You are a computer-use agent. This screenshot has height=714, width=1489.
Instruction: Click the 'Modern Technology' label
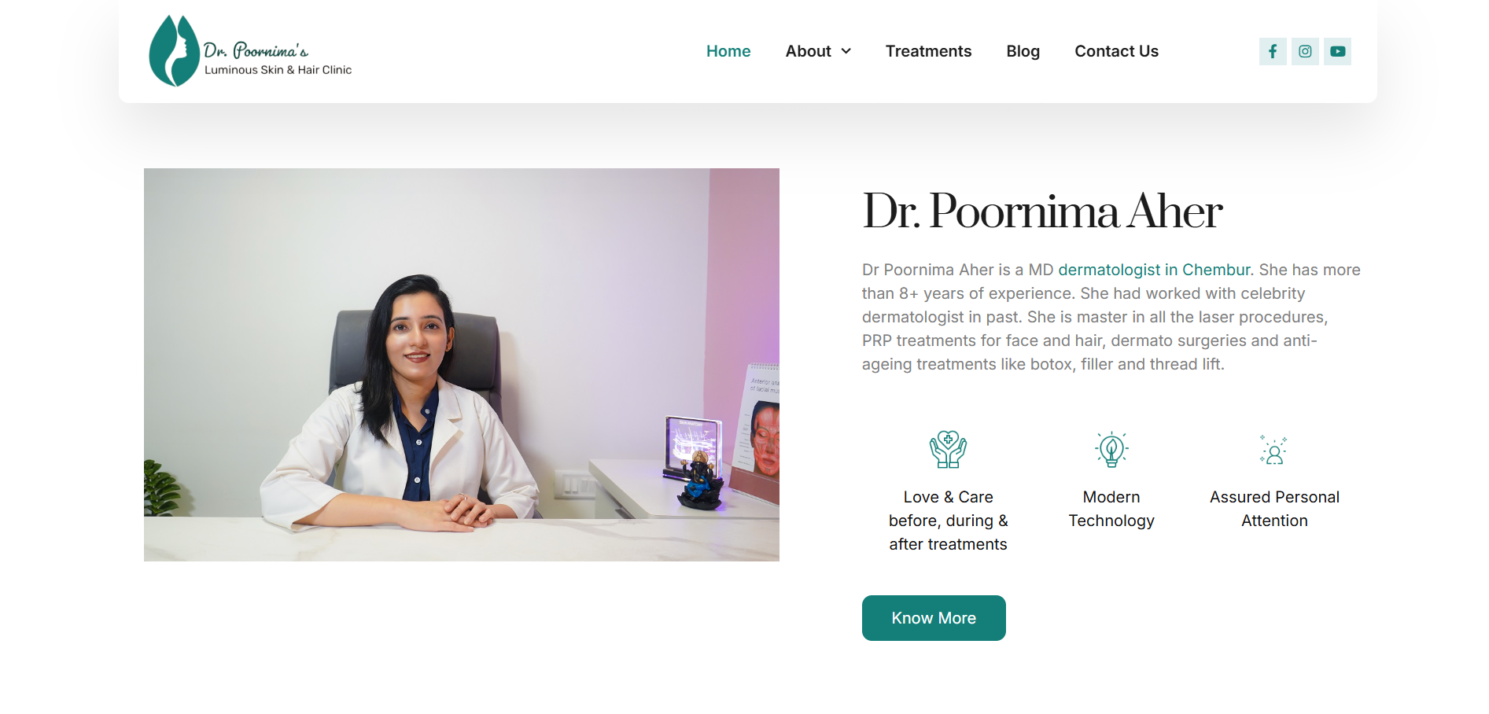1111,509
